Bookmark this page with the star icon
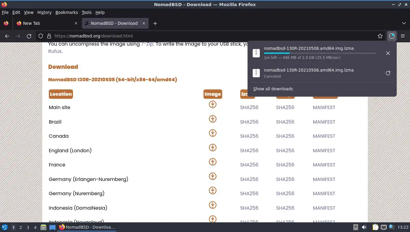This screenshot has width=410, height=232. (380, 36)
